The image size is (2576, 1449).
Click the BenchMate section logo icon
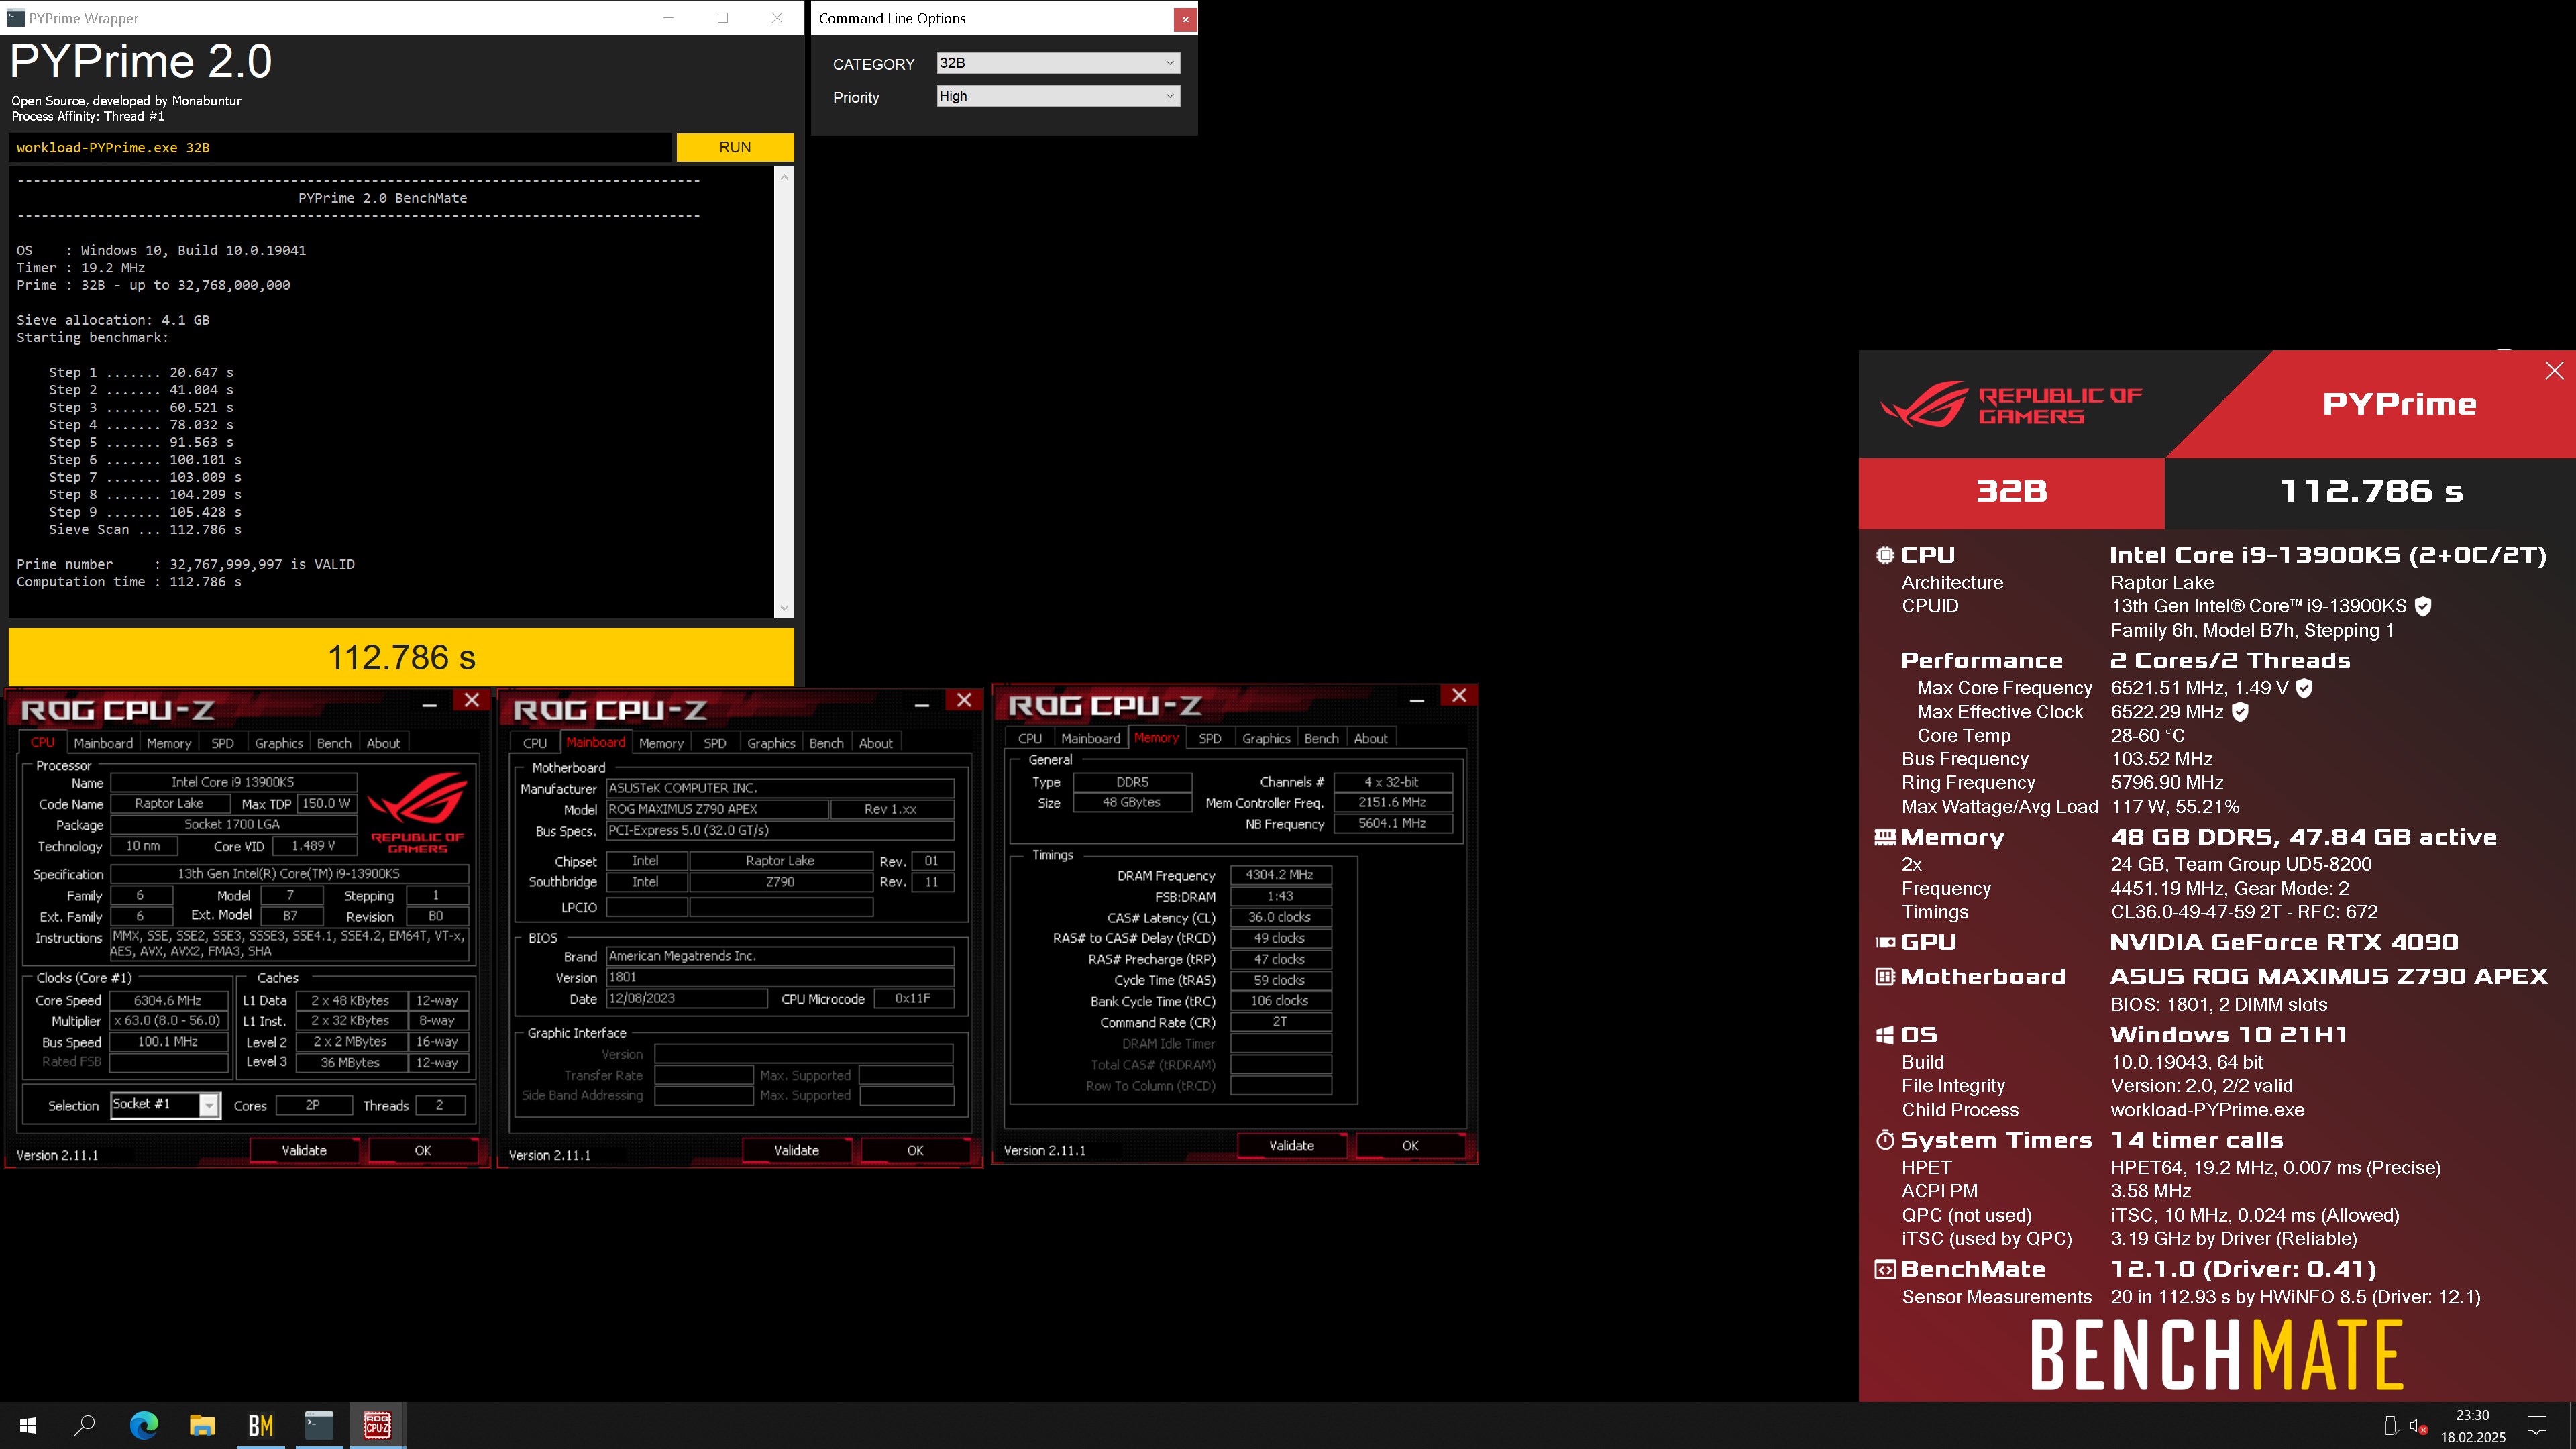pyautogui.click(x=1885, y=1269)
